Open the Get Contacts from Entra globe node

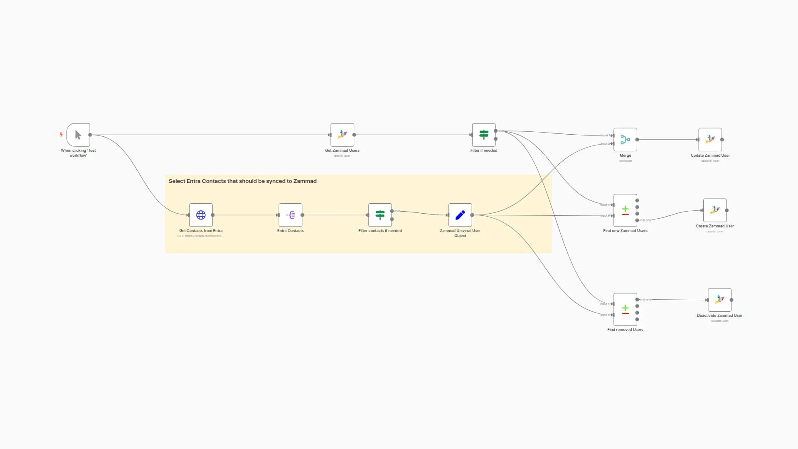pyautogui.click(x=201, y=215)
